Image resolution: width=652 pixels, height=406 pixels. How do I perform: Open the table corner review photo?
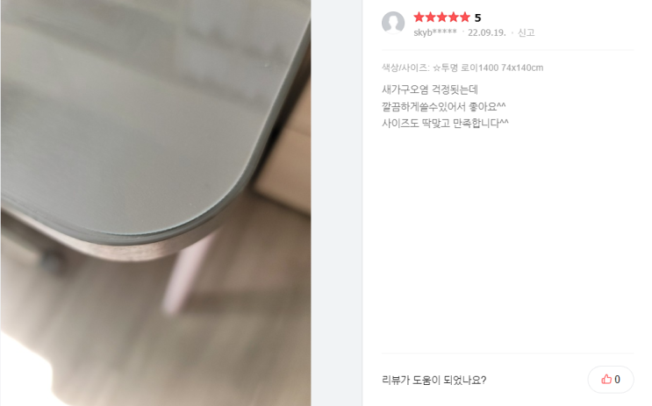(x=156, y=203)
